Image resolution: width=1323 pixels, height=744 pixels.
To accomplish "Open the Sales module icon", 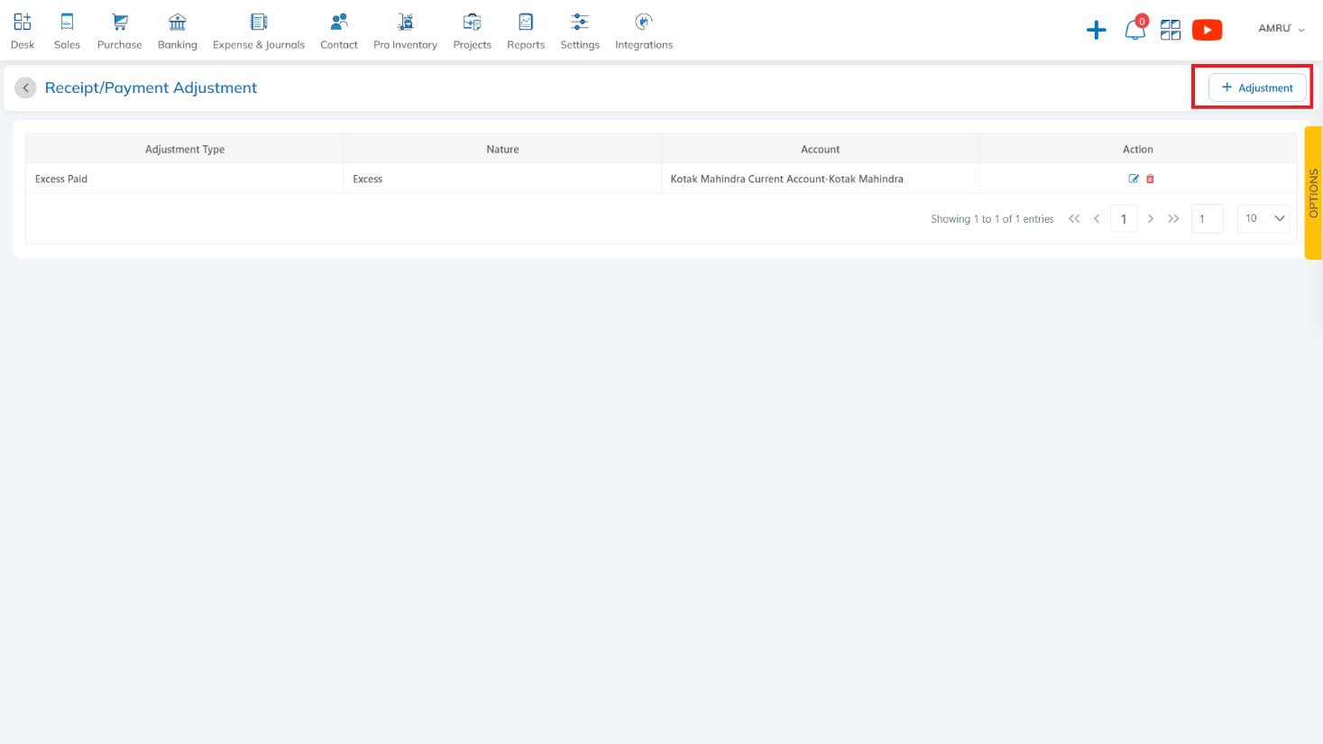I will coord(67,22).
